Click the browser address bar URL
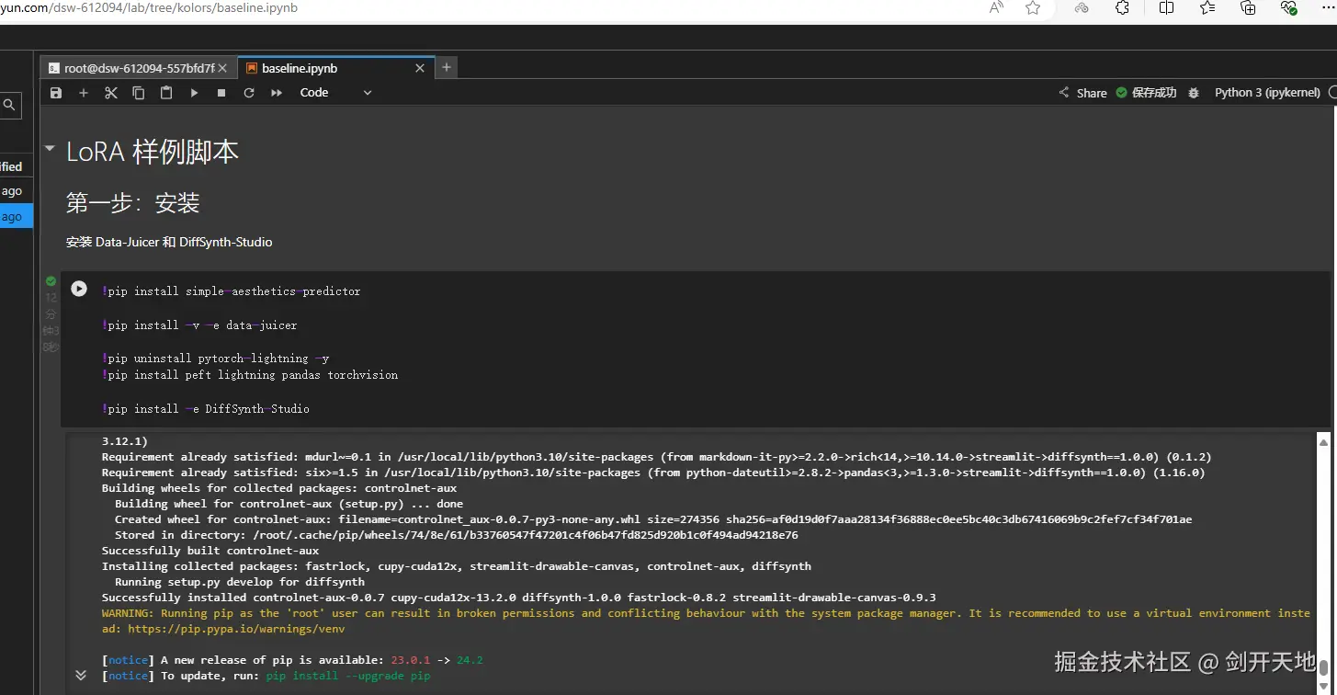1337x695 pixels. [x=149, y=8]
